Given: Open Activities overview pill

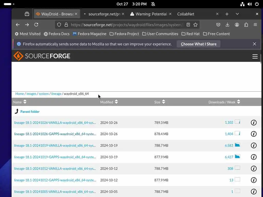Looking at the screenshot, I should [x=9, y=4].
